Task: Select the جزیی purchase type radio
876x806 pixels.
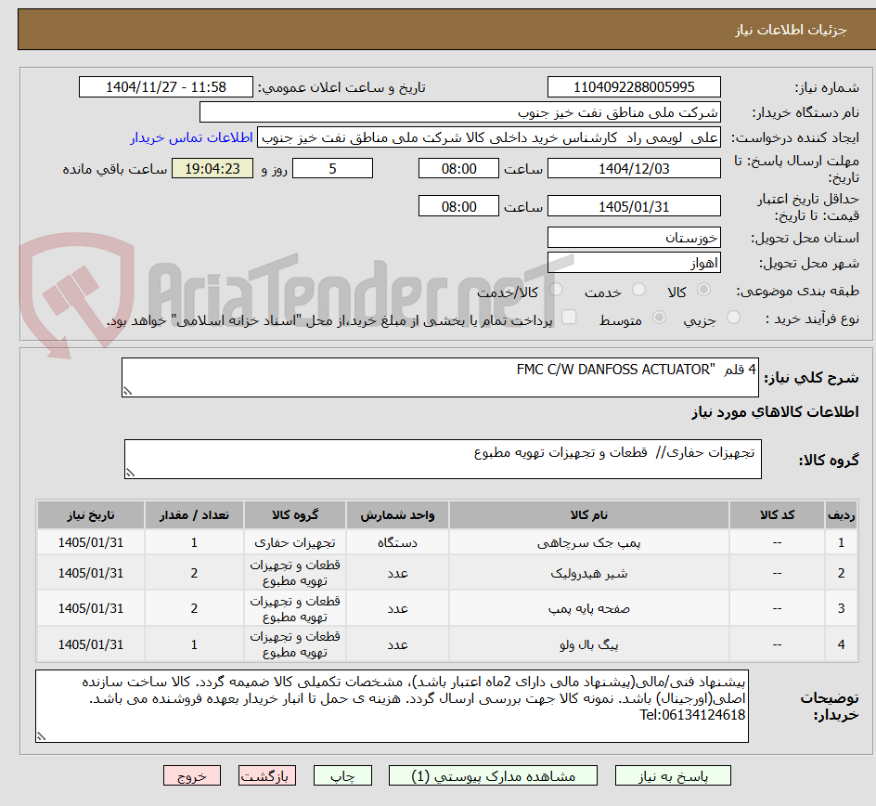Action: click(733, 318)
